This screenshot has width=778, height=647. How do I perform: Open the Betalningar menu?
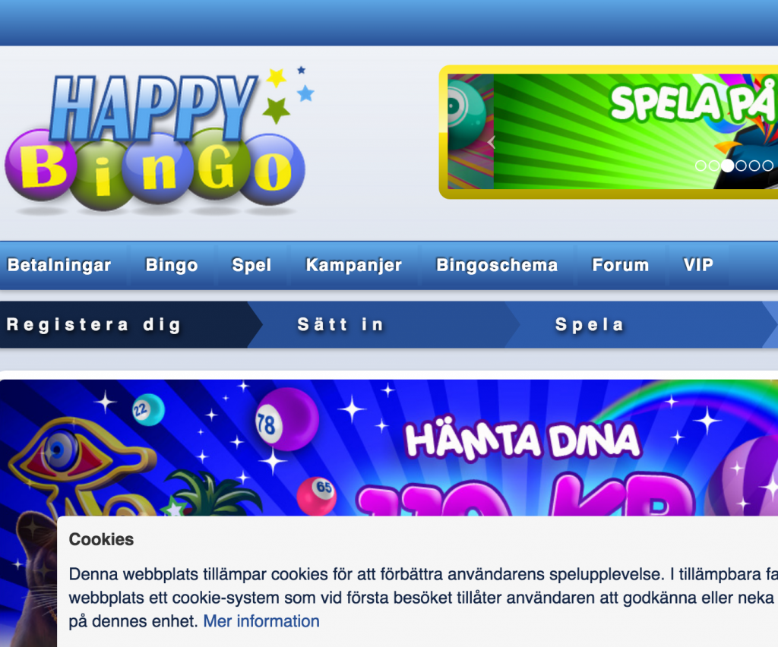[x=59, y=265]
